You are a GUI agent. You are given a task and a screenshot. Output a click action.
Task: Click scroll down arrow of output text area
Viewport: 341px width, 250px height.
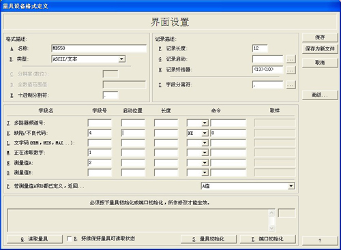click(271, 228)
